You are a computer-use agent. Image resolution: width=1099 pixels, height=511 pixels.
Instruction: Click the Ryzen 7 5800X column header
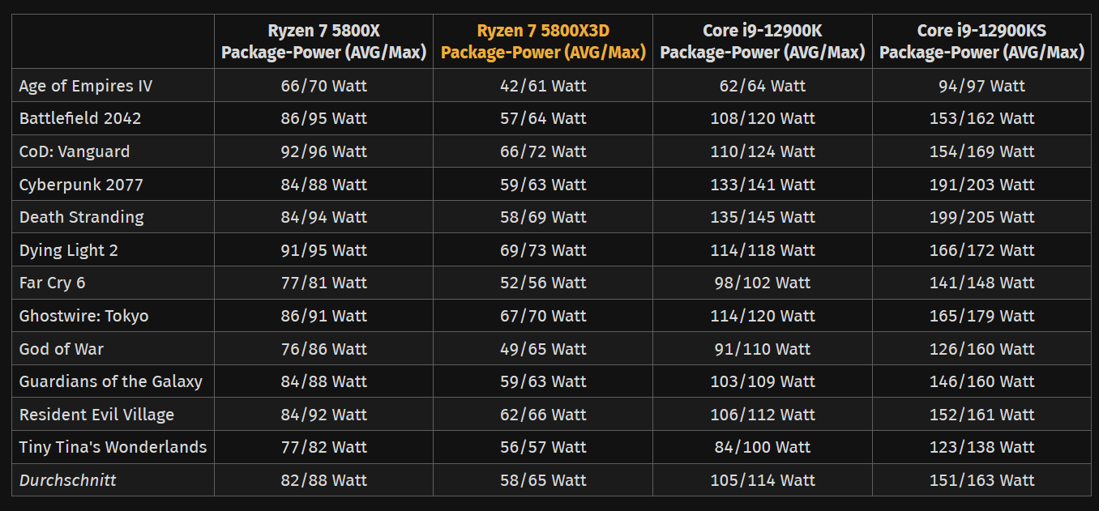point(324,41)
